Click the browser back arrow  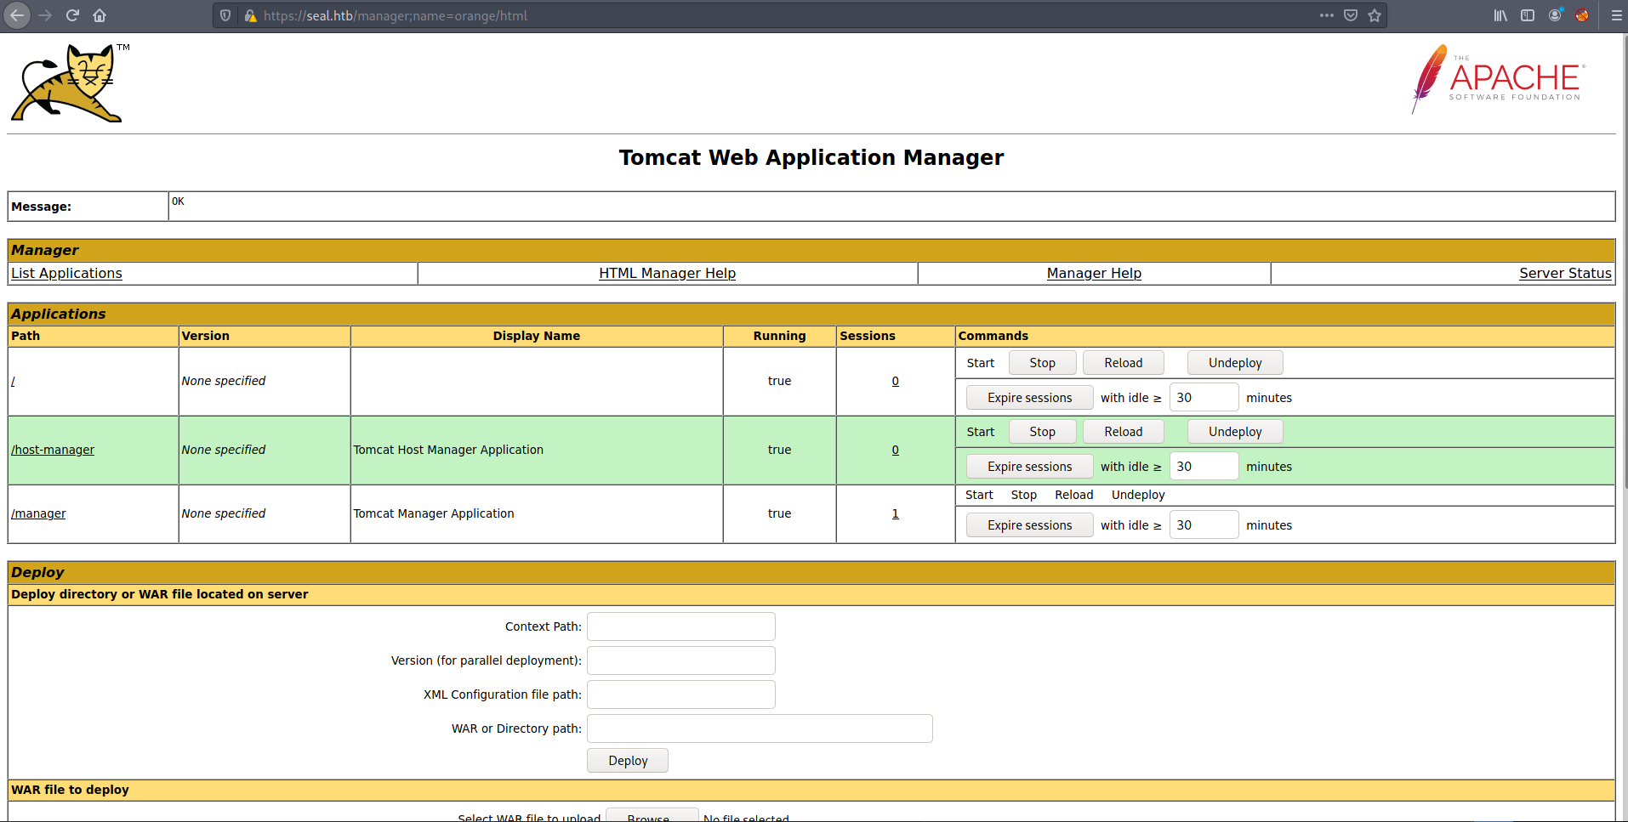pos(17,15)
